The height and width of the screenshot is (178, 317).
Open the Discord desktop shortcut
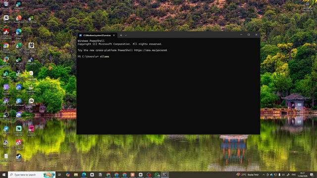pyautogui.click(x=19, y=116)
